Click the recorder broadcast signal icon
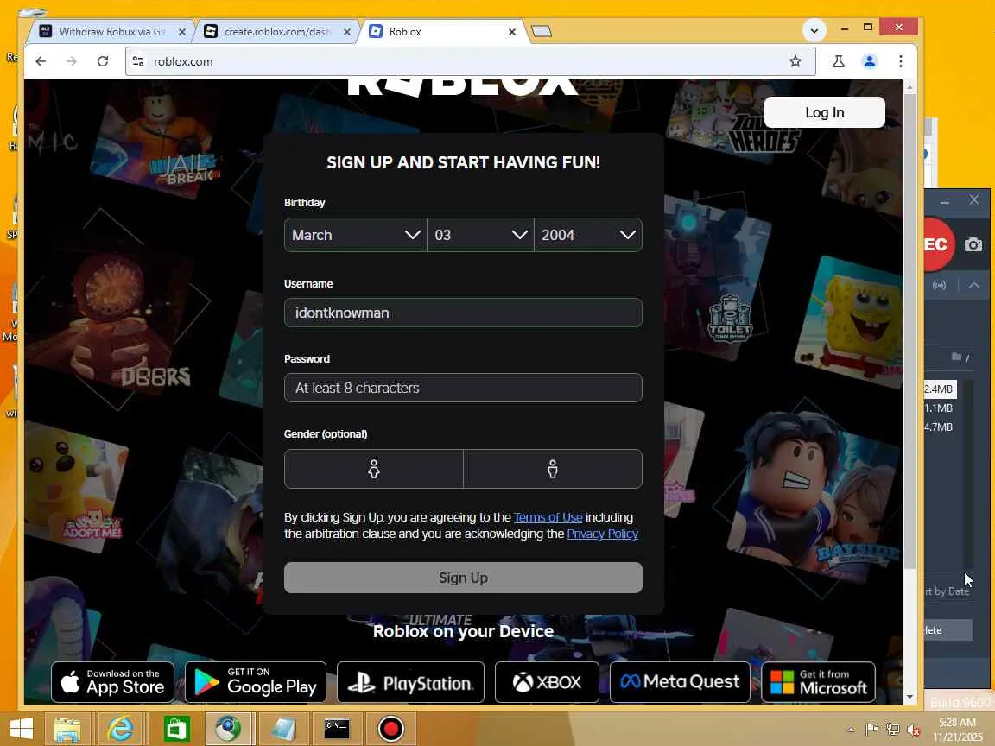This screenshot has width=995, height=746. [939, 286]
